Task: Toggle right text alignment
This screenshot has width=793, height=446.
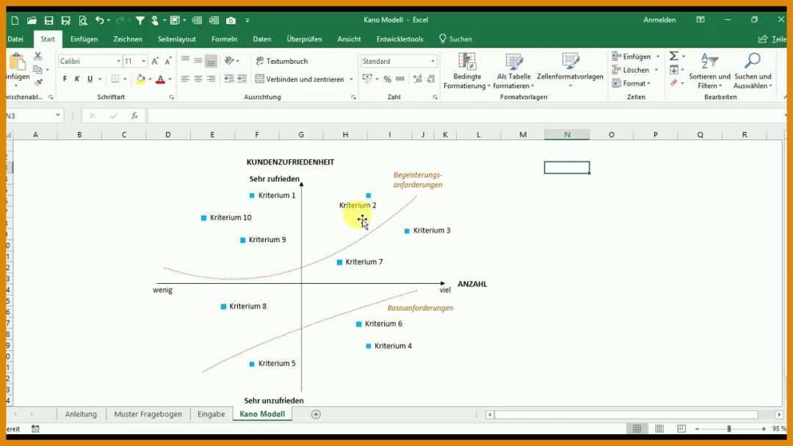Action: pos(211,78)
